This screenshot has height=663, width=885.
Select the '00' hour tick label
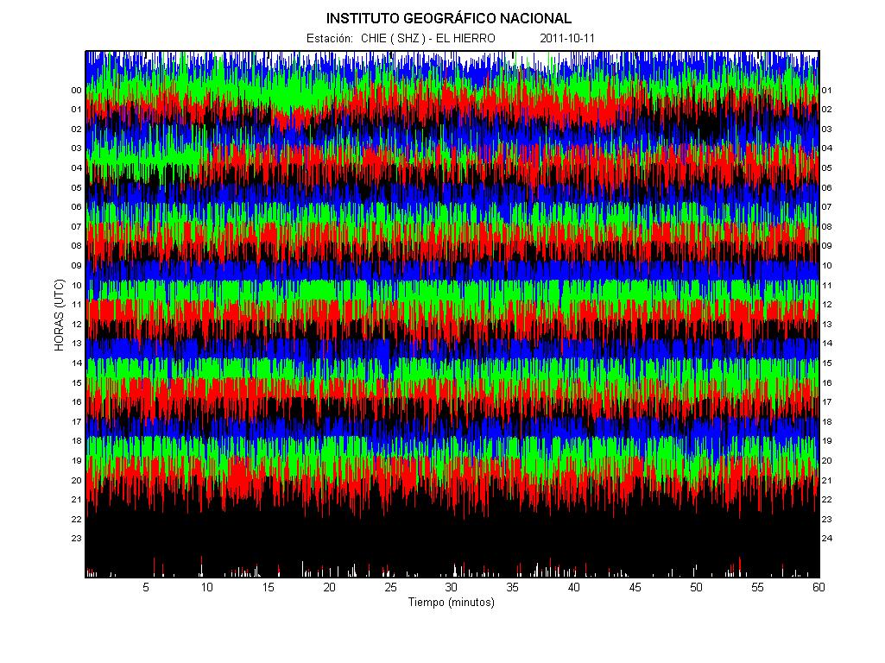[x=76, y=91]
